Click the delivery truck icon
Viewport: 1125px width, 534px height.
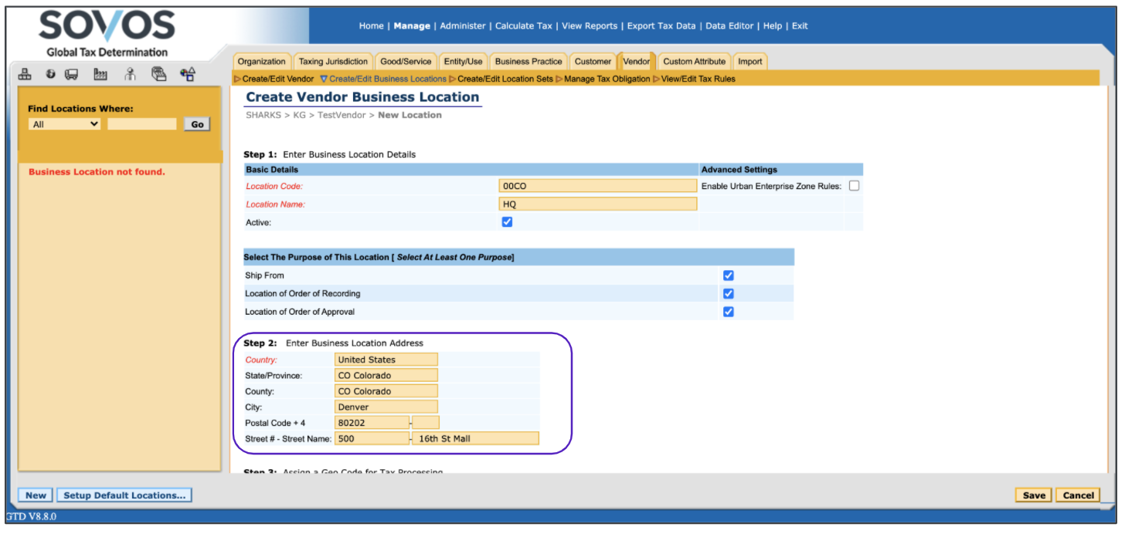pyautogui.click(x=72, y=75)
